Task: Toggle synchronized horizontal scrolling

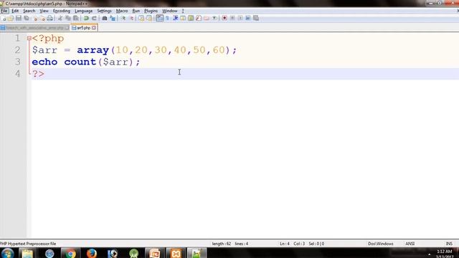Action: pos(149,18)
